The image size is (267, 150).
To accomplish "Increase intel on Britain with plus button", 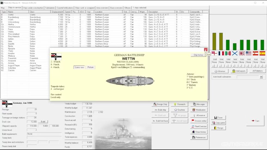I will point(213,66).
